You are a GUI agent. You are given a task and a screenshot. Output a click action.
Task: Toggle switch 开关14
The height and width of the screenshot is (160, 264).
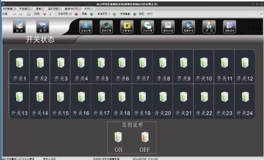click(x=40, y=97)
